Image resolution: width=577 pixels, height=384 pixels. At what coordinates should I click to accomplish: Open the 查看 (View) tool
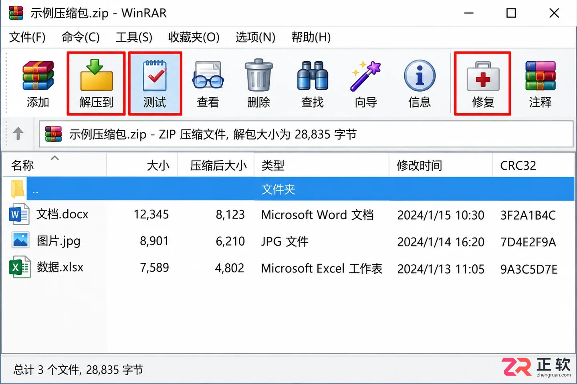tap(208, 84)
